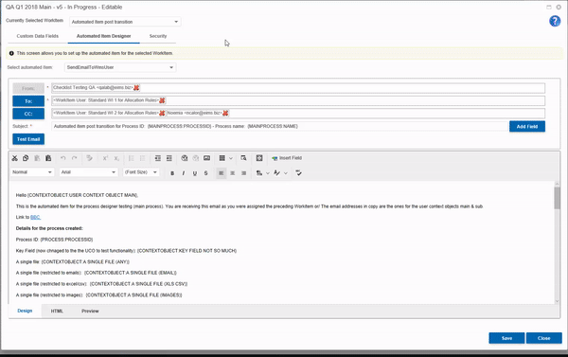Click the Insert Table grid icon
The image size is (568, 357).
coord(222,158)
